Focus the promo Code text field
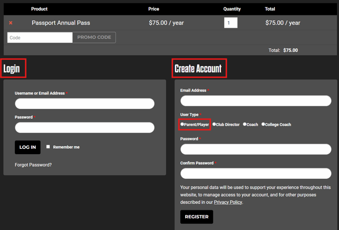This screenshot has width=339, height=230. (x=40, y=37)
